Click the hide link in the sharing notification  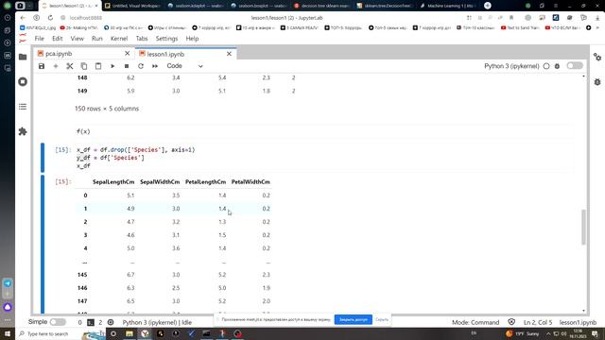[382, 319]
